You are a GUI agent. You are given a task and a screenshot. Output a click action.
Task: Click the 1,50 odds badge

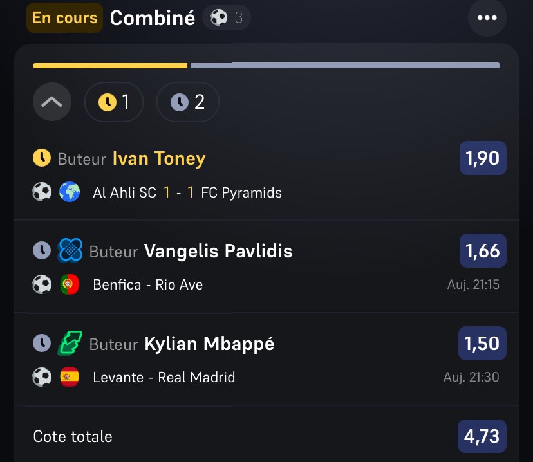click(482, 343)
